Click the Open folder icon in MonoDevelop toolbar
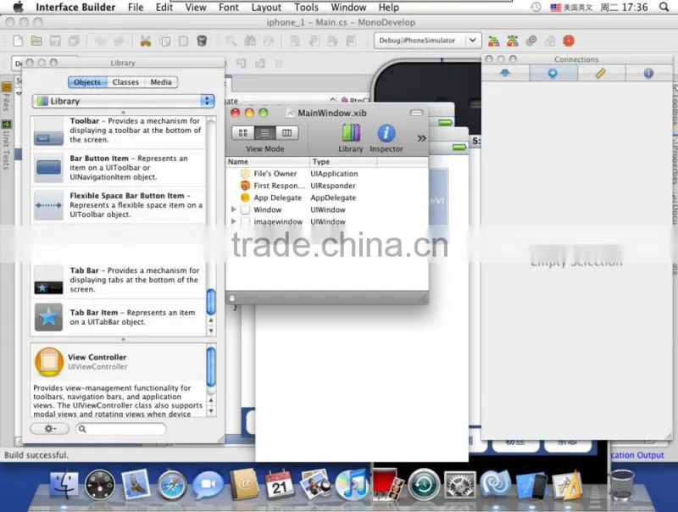Screen dimensions: 678x512 point(36,41)
